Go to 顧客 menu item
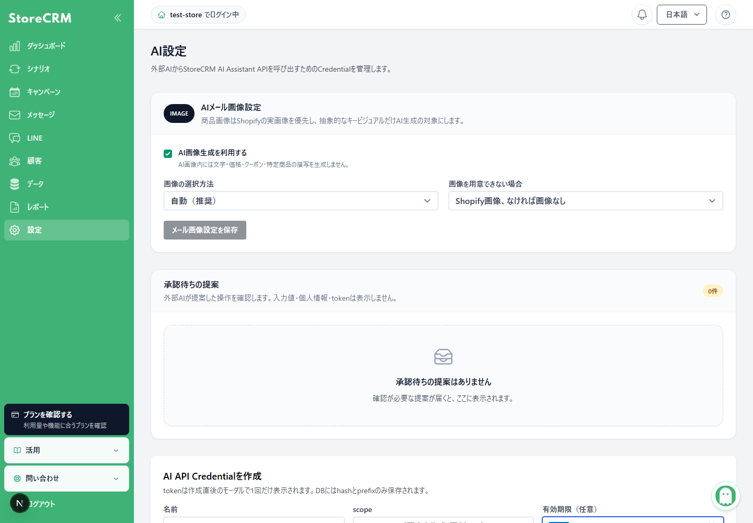The width and height of the screenshot is (753, 523). tap(66, 161)
